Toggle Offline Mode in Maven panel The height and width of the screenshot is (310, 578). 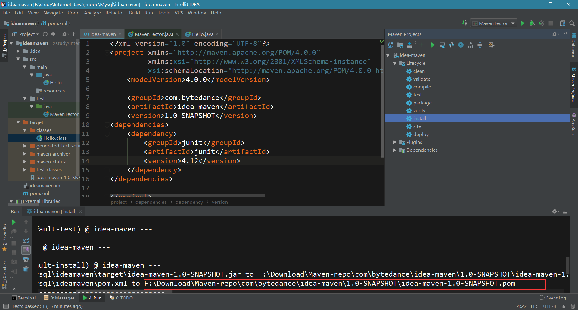pyautogui.click(x=452, y=45)
